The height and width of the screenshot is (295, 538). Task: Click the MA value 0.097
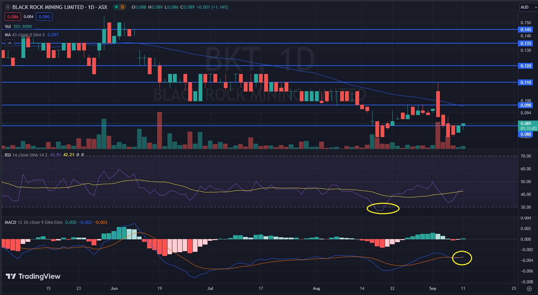[53, 35]
